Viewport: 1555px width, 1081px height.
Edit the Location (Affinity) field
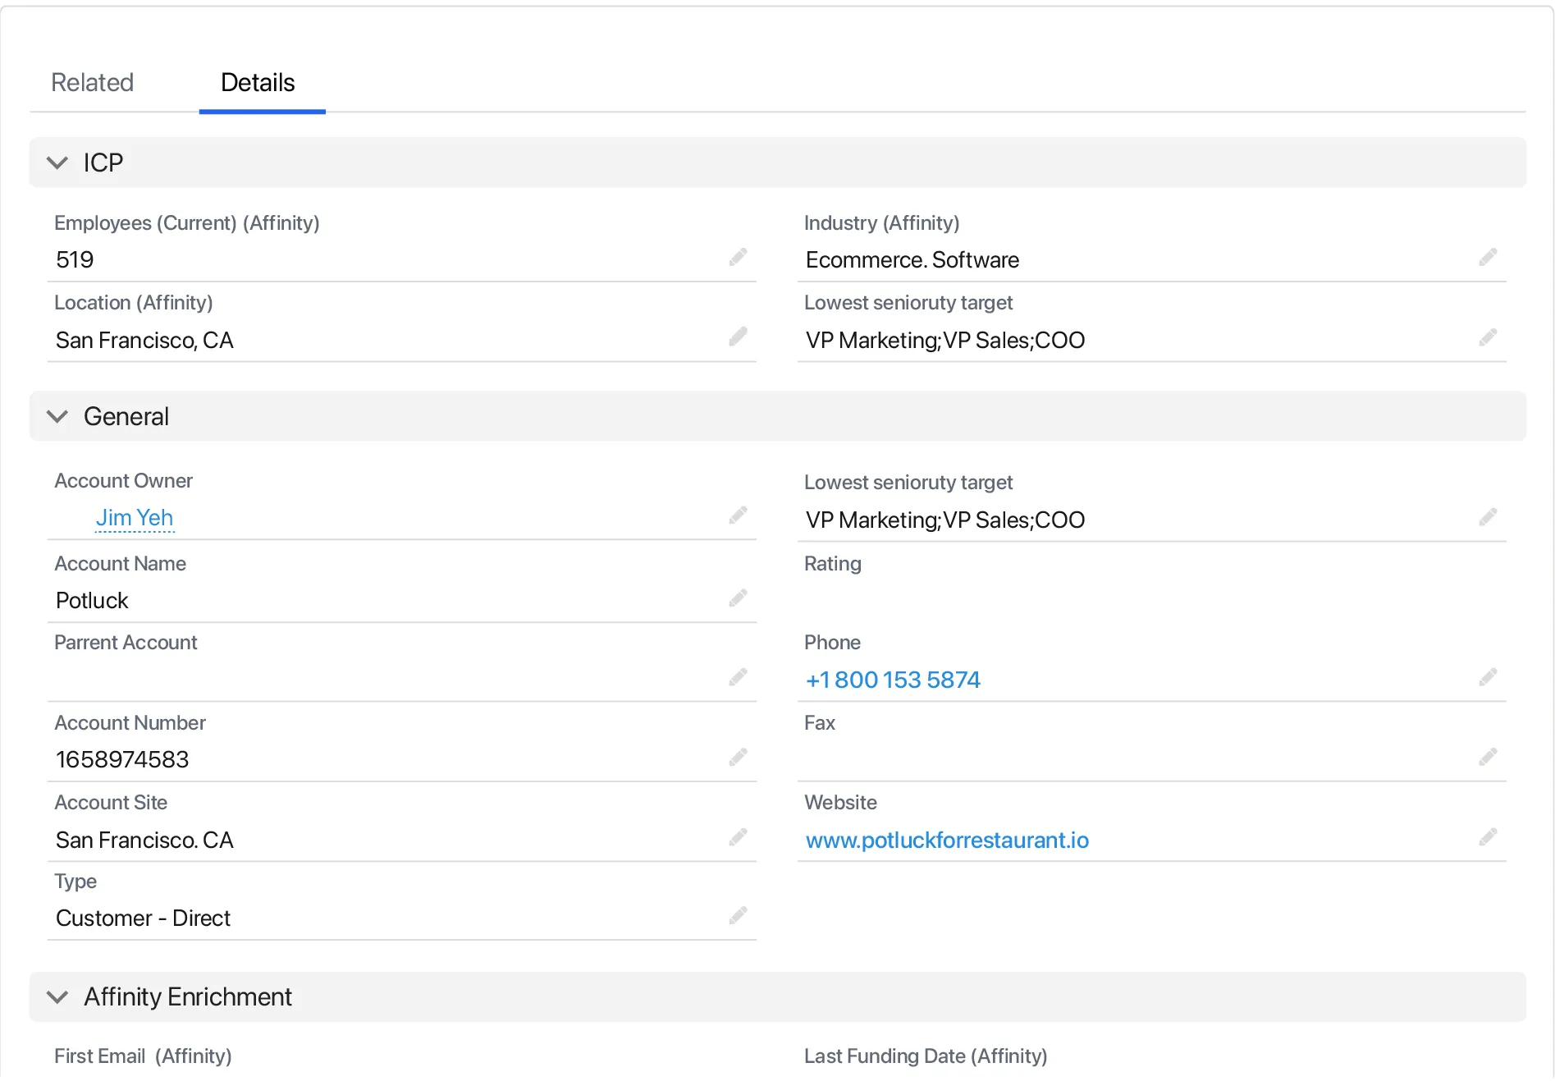click(x=738, y=337)
